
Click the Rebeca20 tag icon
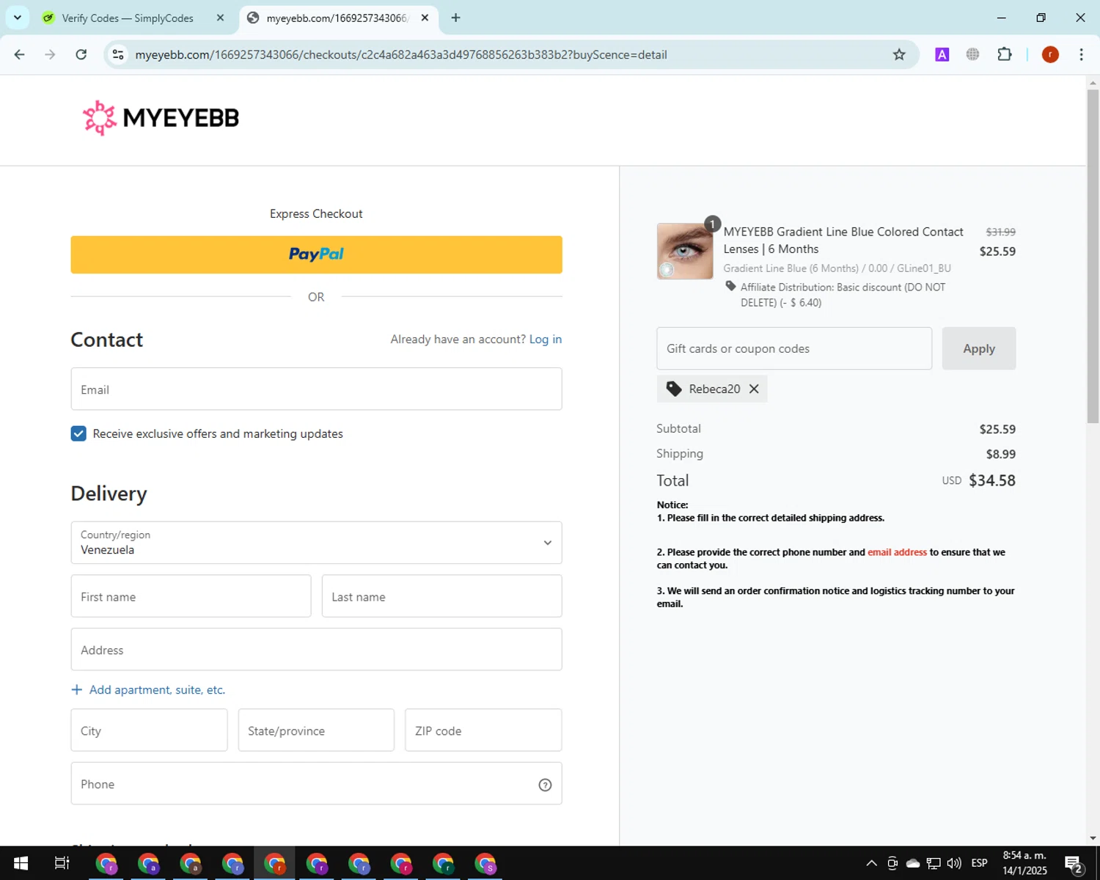coord(673,389)
